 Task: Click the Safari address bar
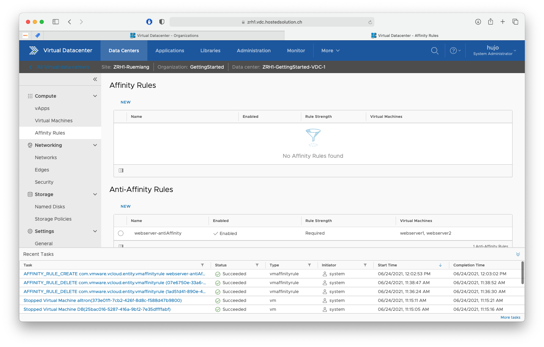[x=272, y=22]
